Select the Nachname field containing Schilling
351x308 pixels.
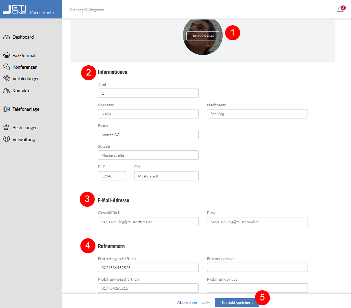[x=257, y=114]
